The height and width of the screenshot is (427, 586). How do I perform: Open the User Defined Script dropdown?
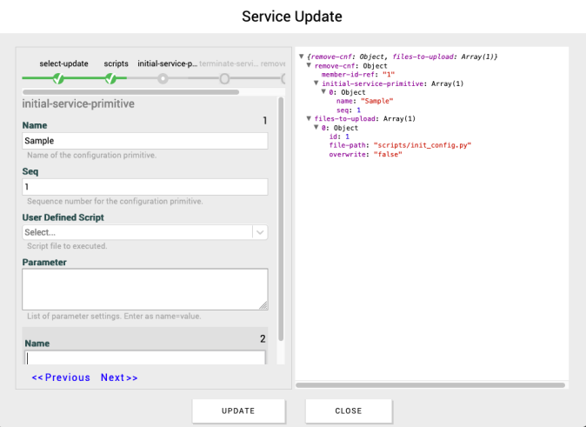pyautogui.click(x=144, y=232)
